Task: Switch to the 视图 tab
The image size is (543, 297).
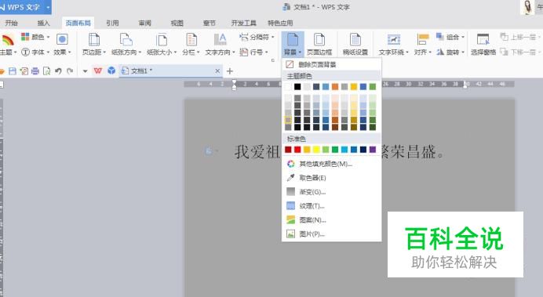Action: click(177, 24)
